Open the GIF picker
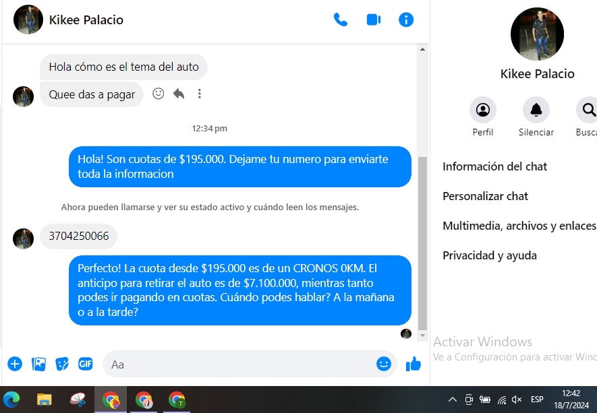Image resolution: width=597 pixels, height=413 pixels. click(85, 364)
